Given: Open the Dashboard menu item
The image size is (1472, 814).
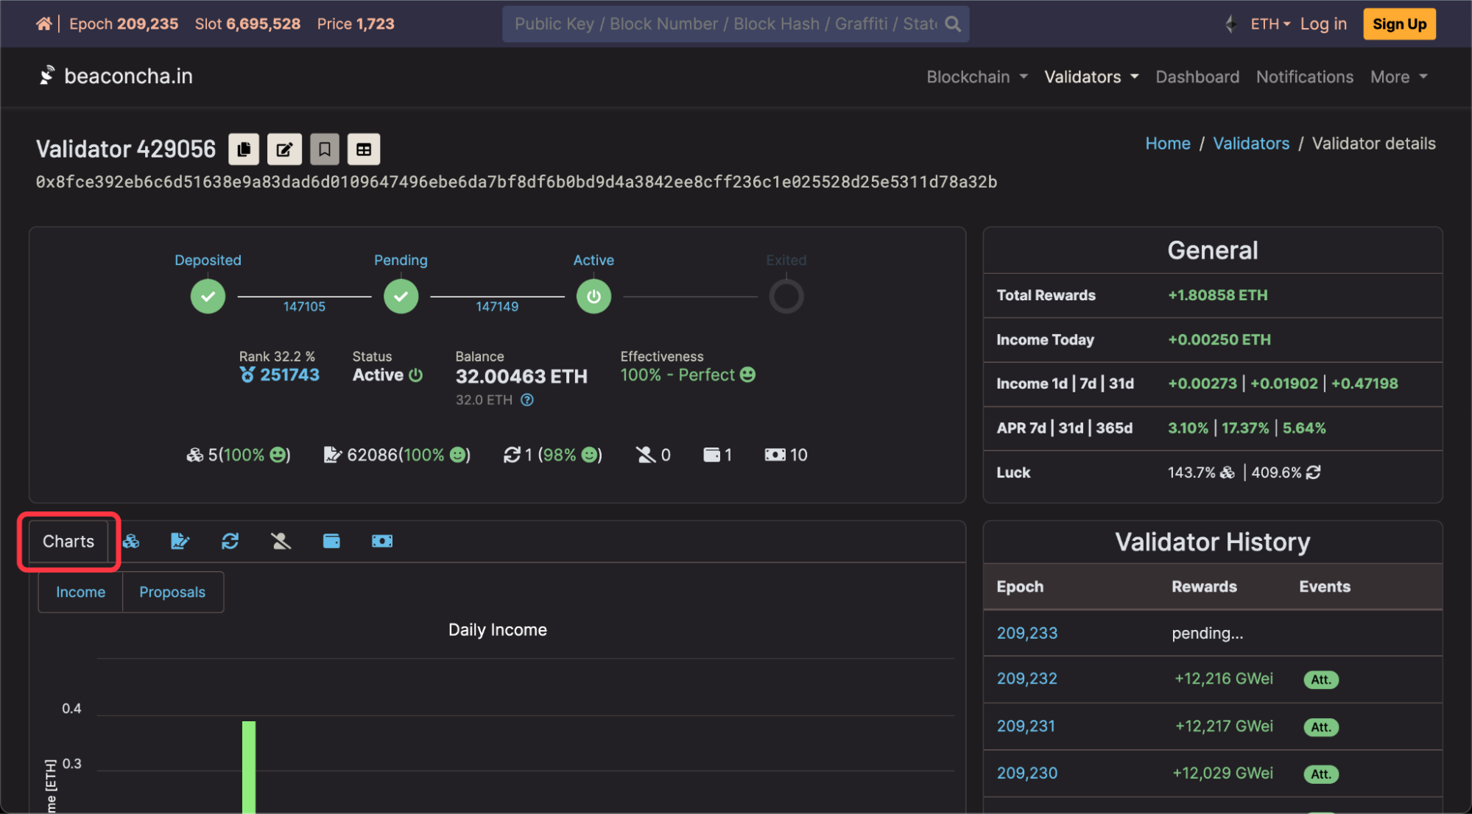Looking at the screenshot, I should pyautogui.click(x=1197, y=77).
